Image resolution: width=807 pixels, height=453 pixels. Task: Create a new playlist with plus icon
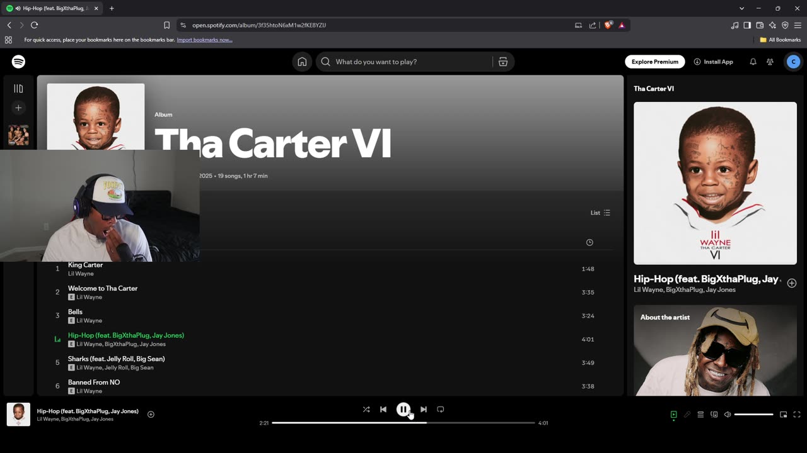18,108
